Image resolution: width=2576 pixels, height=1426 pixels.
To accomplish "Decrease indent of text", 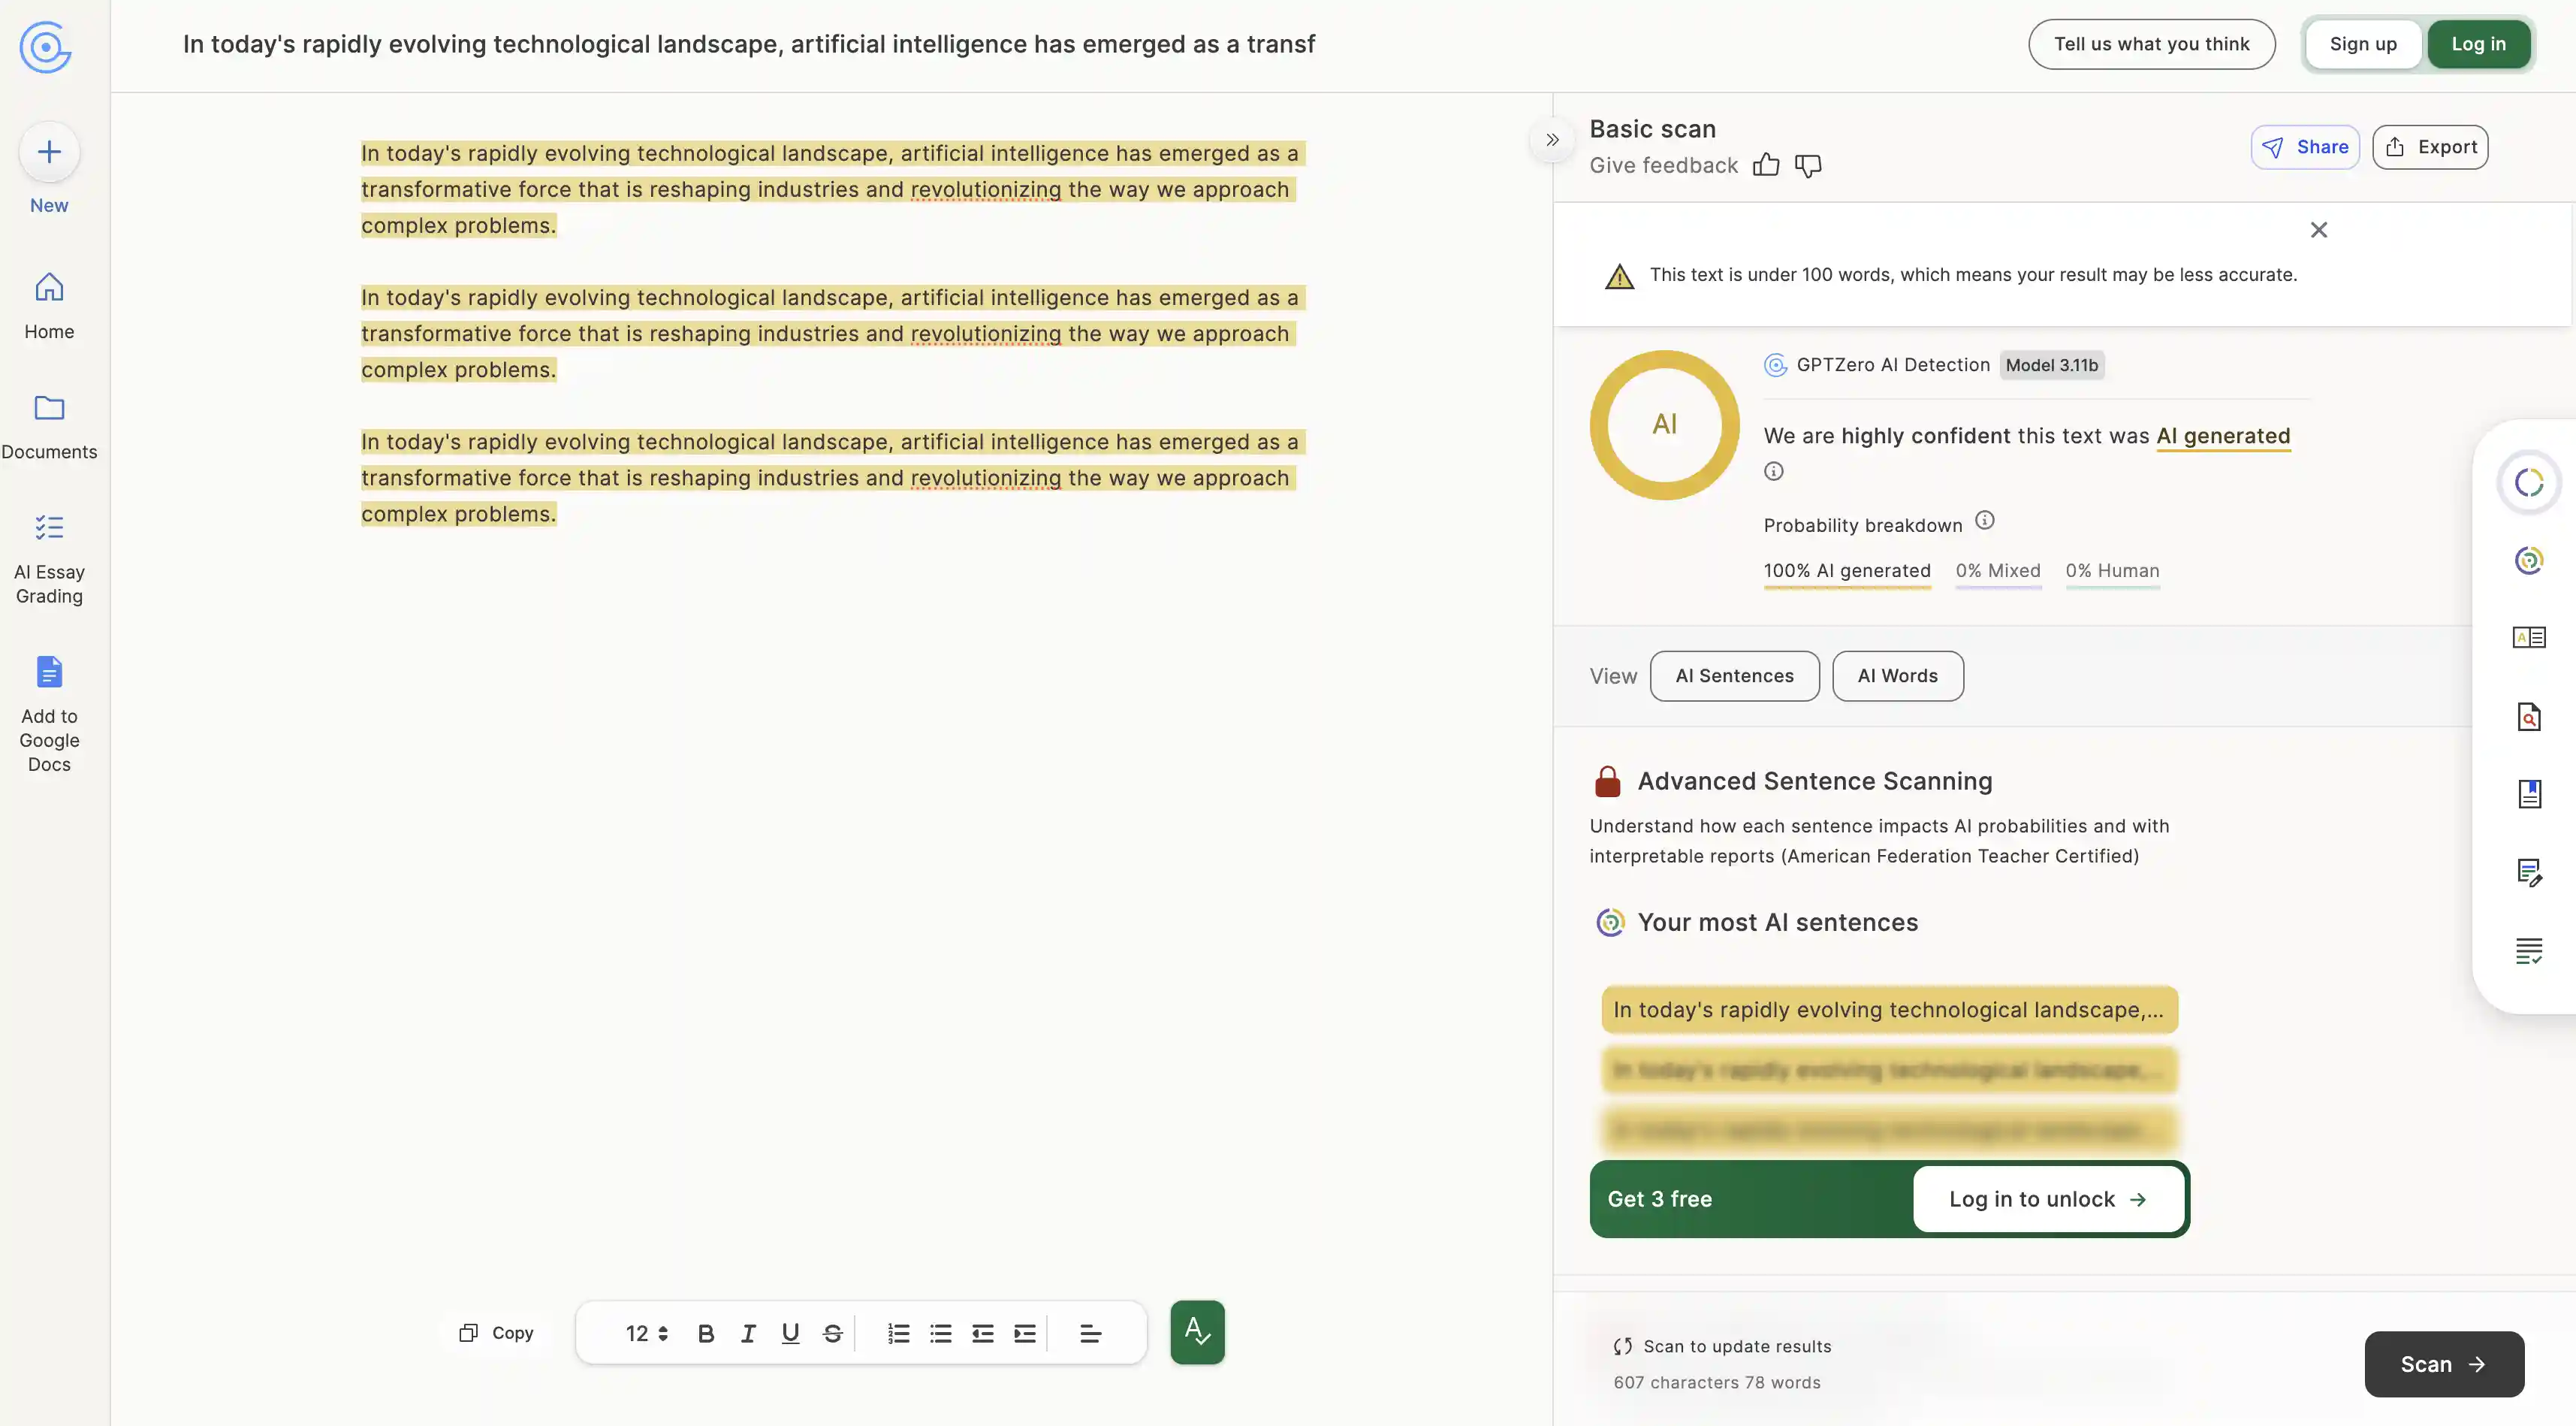I will coord(982,1333).
